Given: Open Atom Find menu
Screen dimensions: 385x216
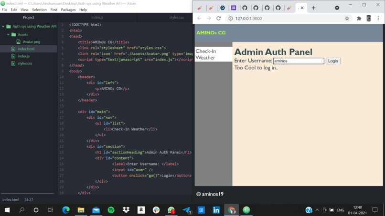Looking at the screenshot, I should 54,10.
